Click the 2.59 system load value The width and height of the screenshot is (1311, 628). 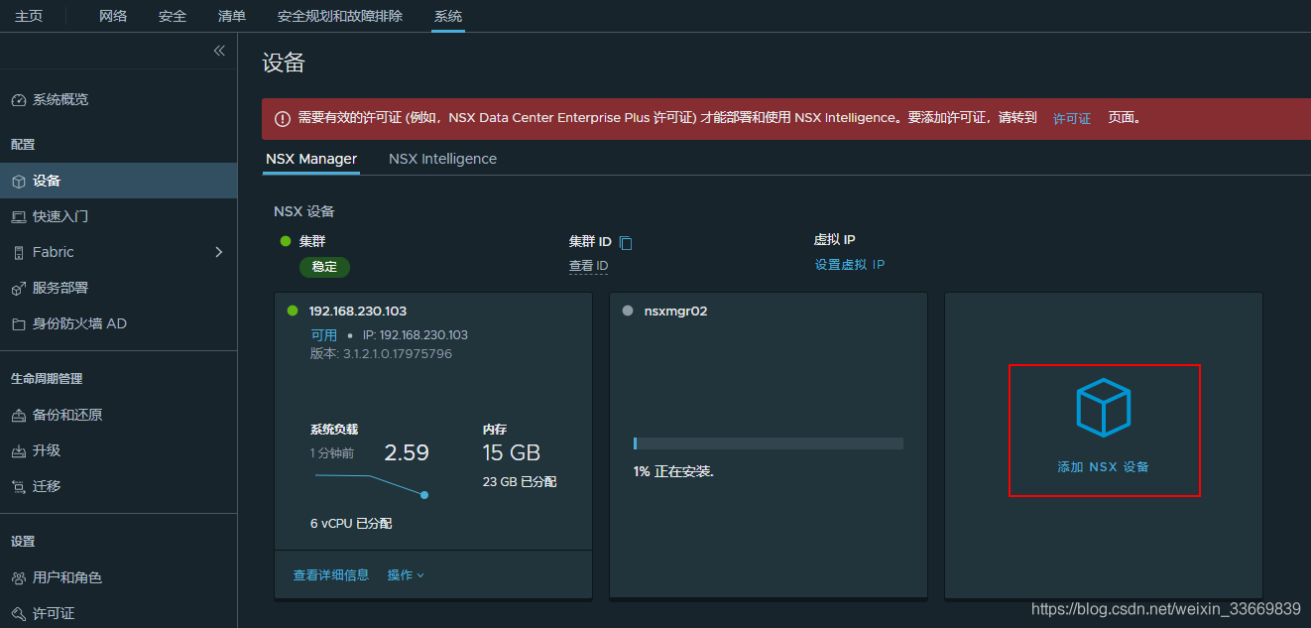pyautogui.click(x=407, y=453)
